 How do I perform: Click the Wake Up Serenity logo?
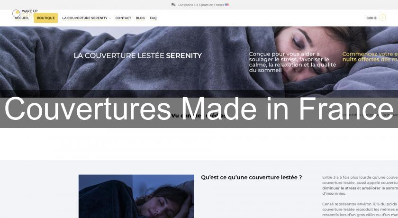[x=25, y=13]
